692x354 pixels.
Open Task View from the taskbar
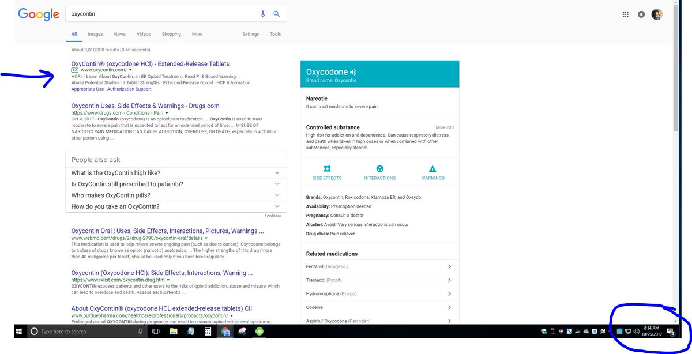tap(156, 332)
